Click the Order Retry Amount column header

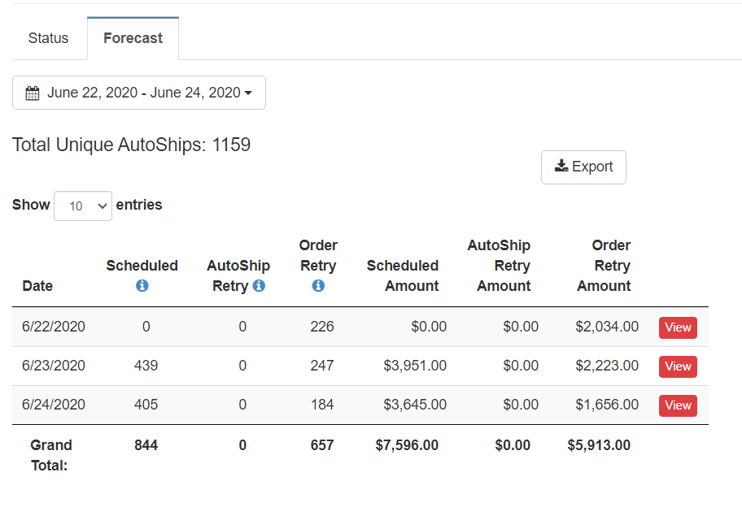[x=604, y=266]
